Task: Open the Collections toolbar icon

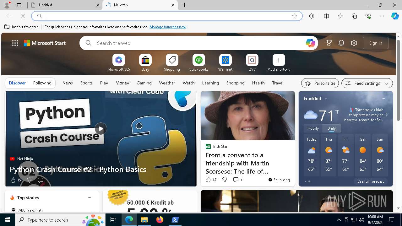Action: pyautogui.click(x=354, y=16)
